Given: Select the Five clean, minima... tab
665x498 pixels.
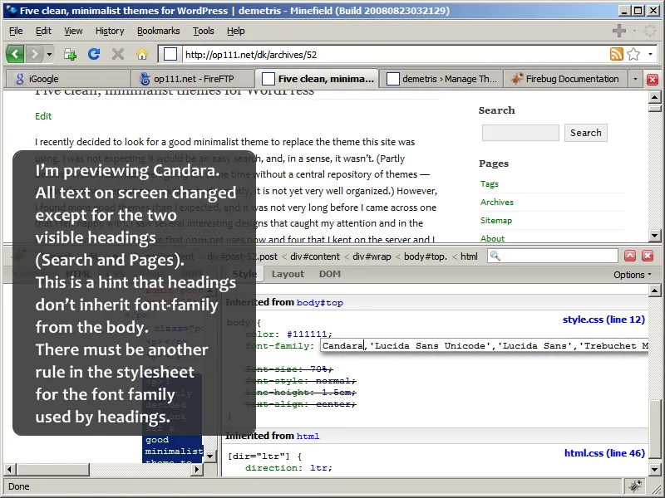Looking at the screenshot, I should 318,79.
